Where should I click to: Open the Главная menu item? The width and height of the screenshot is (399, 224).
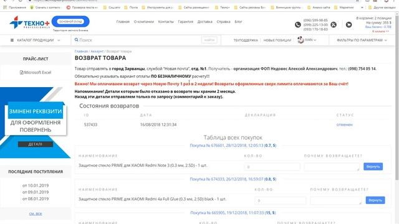coord(123,22)
